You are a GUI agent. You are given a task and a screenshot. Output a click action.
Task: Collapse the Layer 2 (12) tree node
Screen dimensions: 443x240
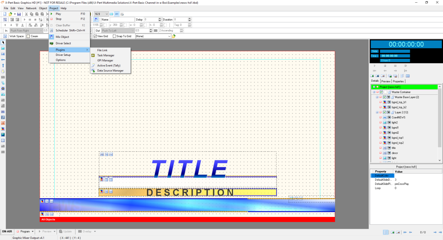pos(377,112)
